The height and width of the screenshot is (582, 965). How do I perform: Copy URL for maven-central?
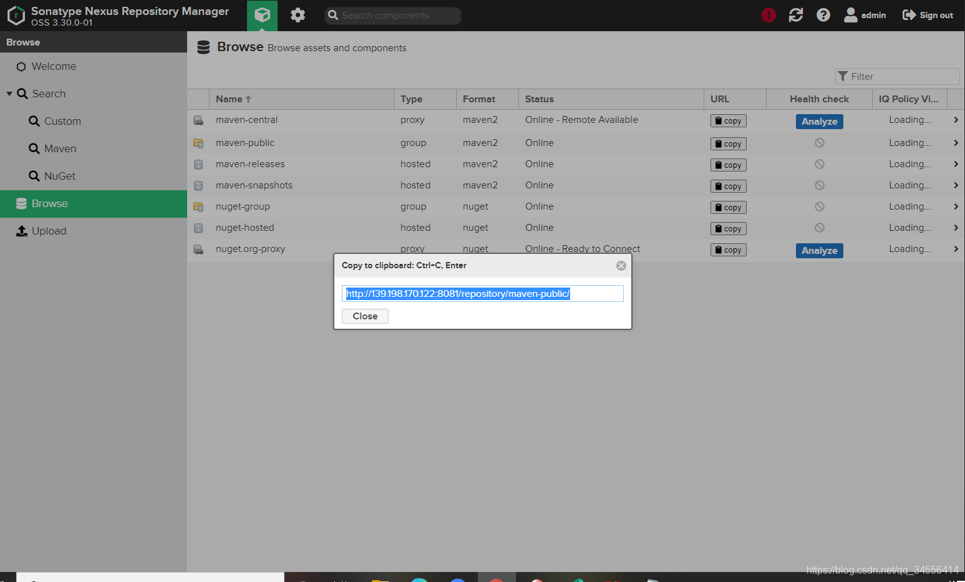728,121
